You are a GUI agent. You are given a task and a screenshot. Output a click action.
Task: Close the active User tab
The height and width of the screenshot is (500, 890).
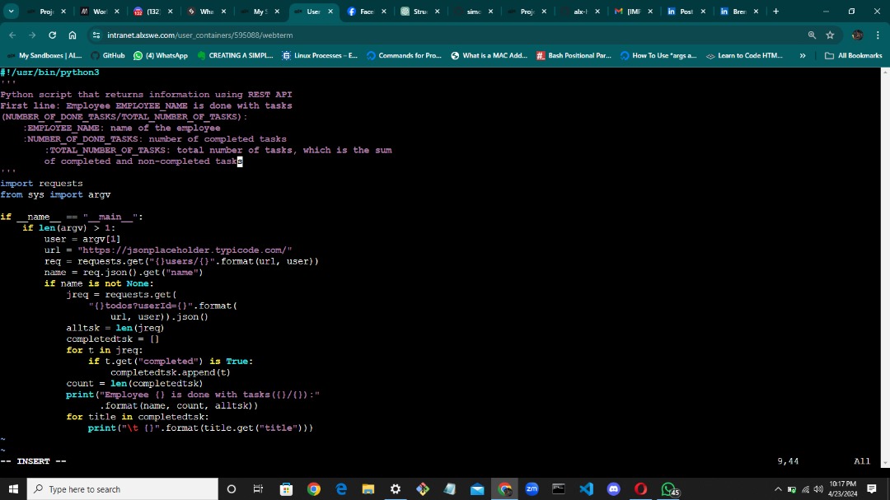pos(330,12)
